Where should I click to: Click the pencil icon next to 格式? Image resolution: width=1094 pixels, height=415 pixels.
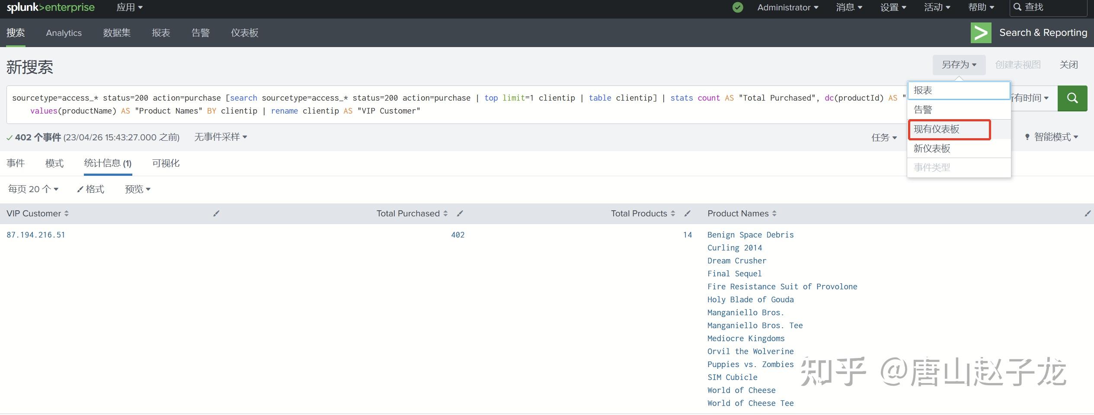coord(80,189)
